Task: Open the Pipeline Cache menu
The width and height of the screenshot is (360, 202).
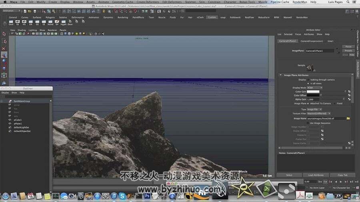Action: click(x=280, y=2)
